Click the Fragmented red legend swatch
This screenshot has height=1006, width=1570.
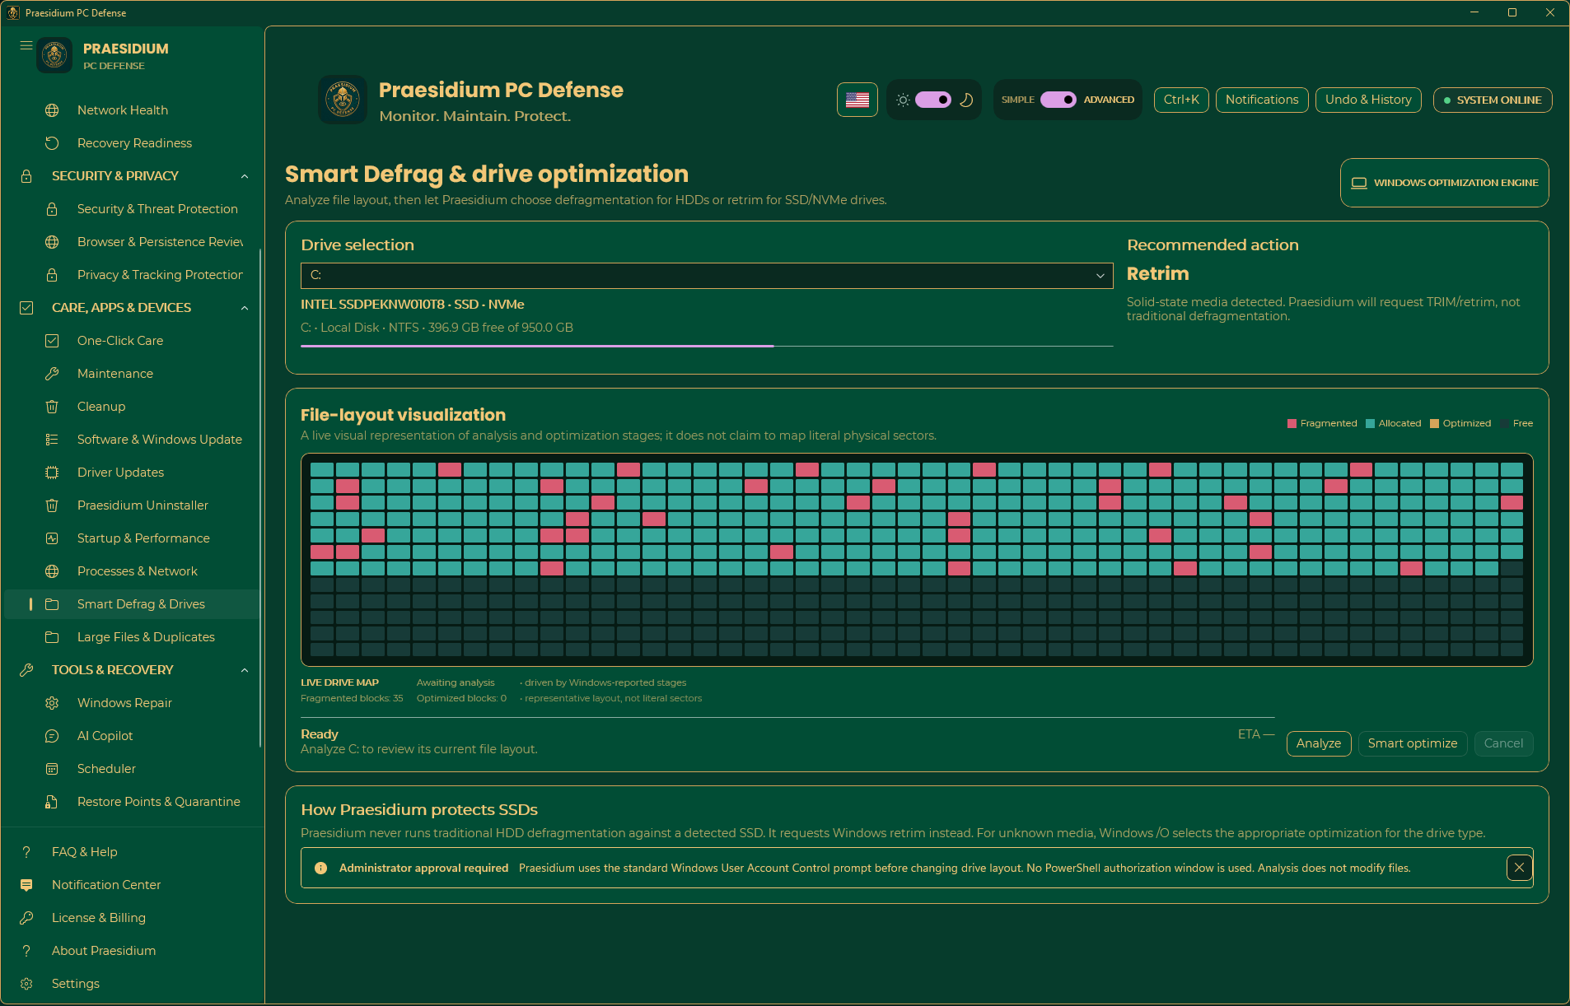point(1292,424)
